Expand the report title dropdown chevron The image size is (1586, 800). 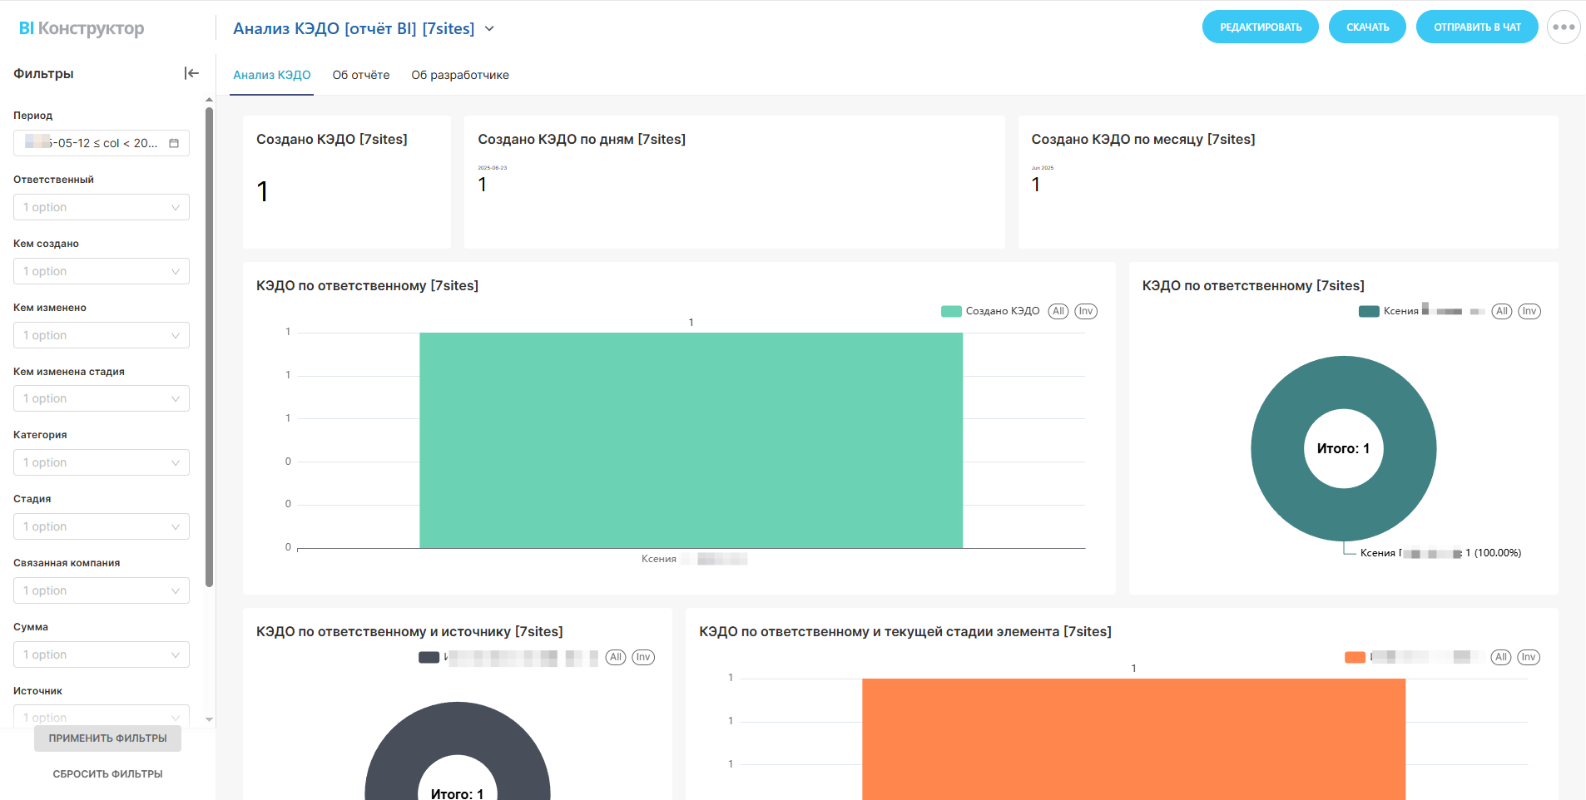(489, 29)
